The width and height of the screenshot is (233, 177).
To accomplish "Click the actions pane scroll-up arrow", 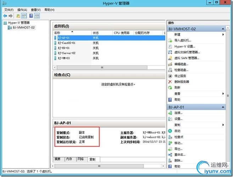I will pyautogui.click(x=228, y=28).
